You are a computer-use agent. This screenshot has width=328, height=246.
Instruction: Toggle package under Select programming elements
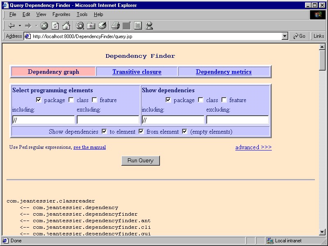(x=39, y=100)
